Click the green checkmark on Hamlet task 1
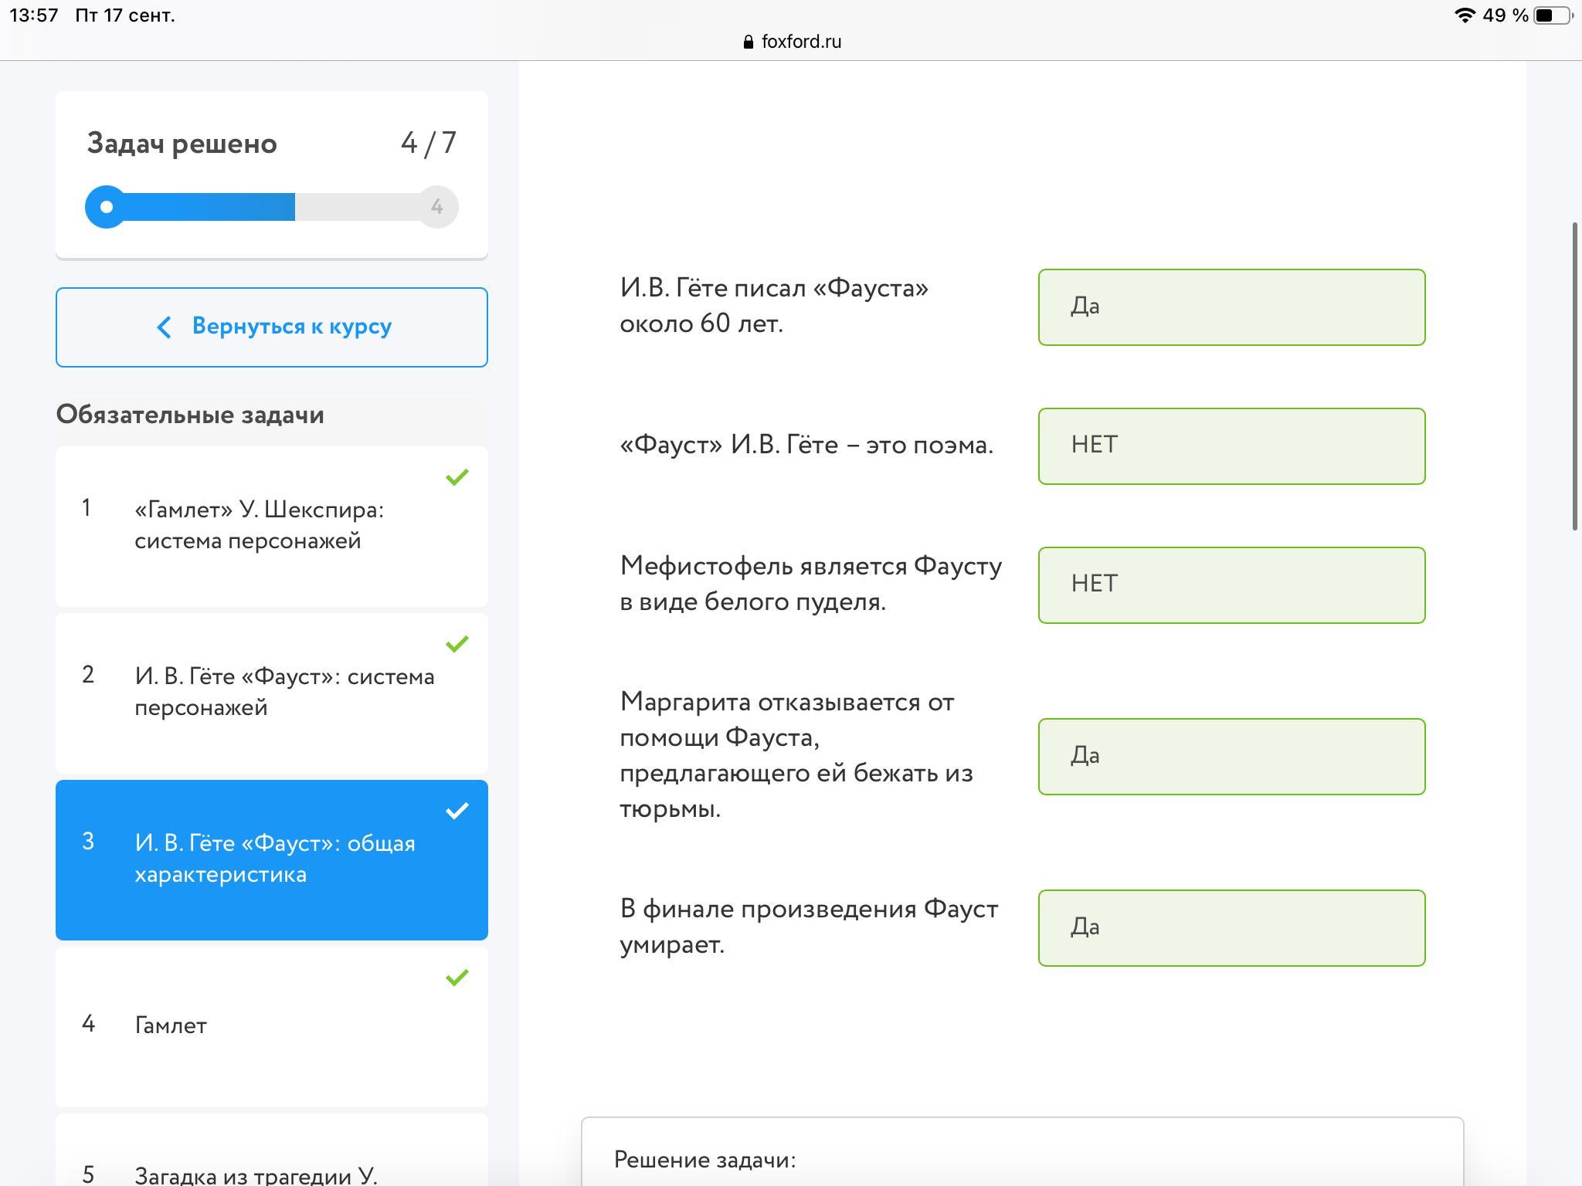Image resolution: width=1582 pixels, height=1186 pixels. coord(457,477)
